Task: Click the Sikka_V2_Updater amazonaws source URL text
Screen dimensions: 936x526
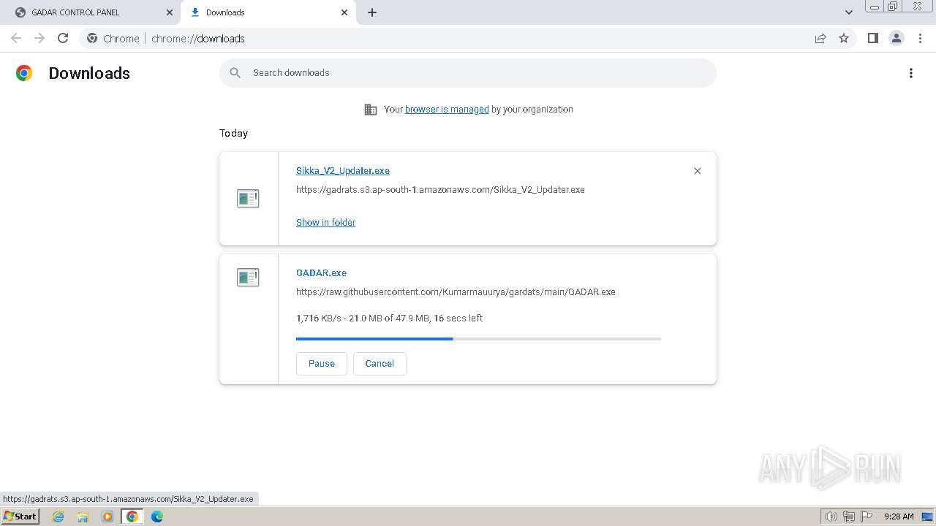Action: pos(440,190)
